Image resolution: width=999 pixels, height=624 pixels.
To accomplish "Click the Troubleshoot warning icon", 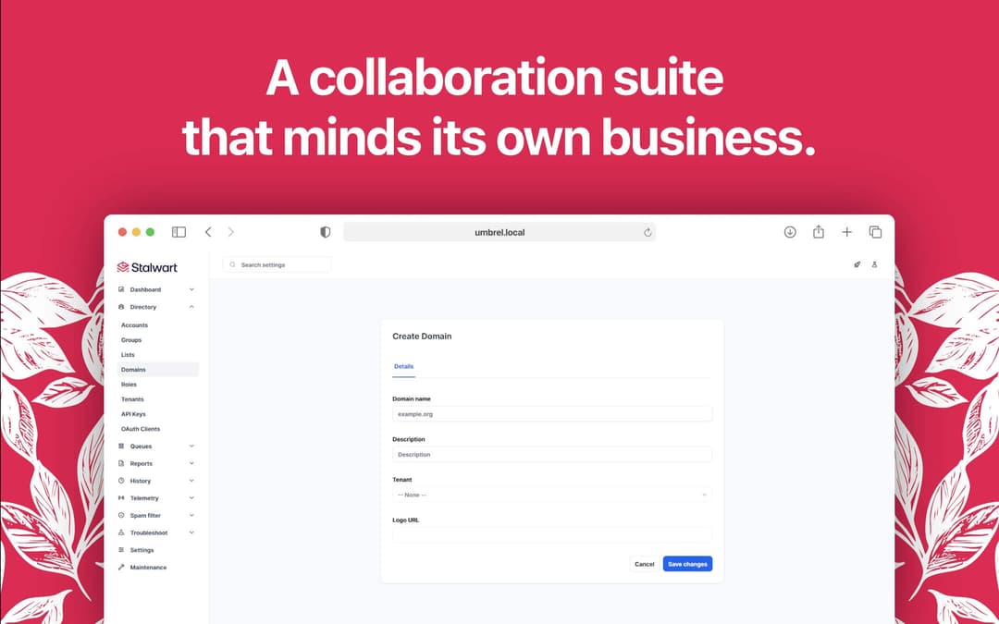I will (122, 532).
